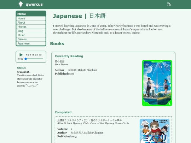Click the Status heading in sidebar
191x143 pixels.
point(22,68)
